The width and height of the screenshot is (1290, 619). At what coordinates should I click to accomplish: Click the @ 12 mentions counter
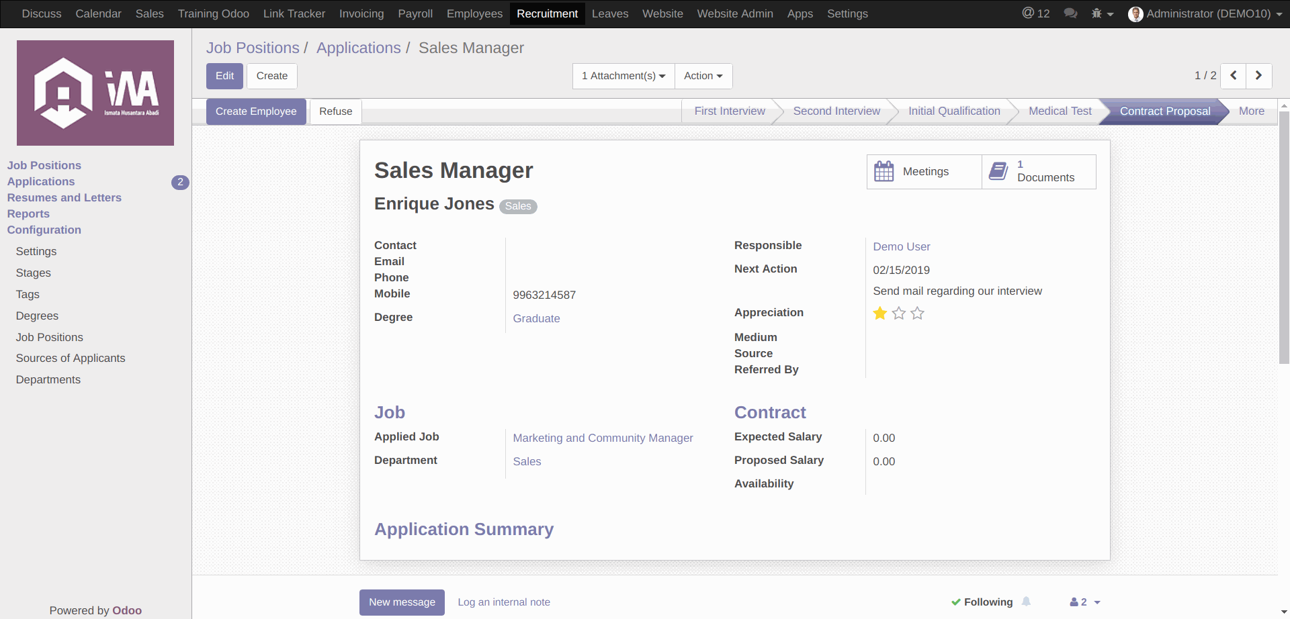(x=1035, y=13)
